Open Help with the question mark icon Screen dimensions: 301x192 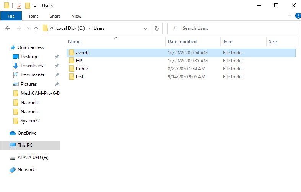coord(298,16)
